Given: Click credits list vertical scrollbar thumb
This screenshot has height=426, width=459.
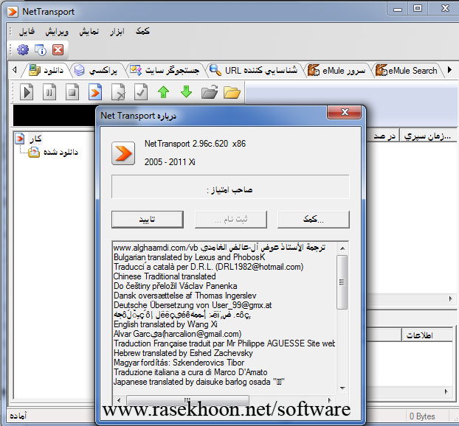Looking at the screenshot, I should (342, 282).
